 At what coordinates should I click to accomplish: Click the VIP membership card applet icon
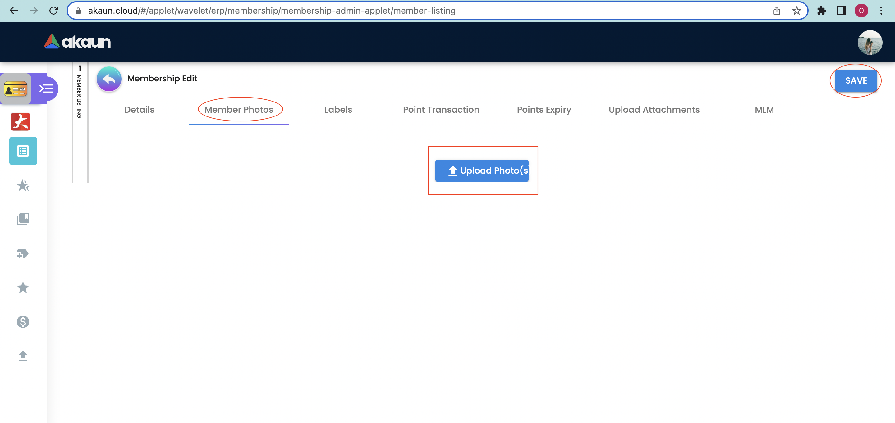pyautogui.click(x=16, y=89)
